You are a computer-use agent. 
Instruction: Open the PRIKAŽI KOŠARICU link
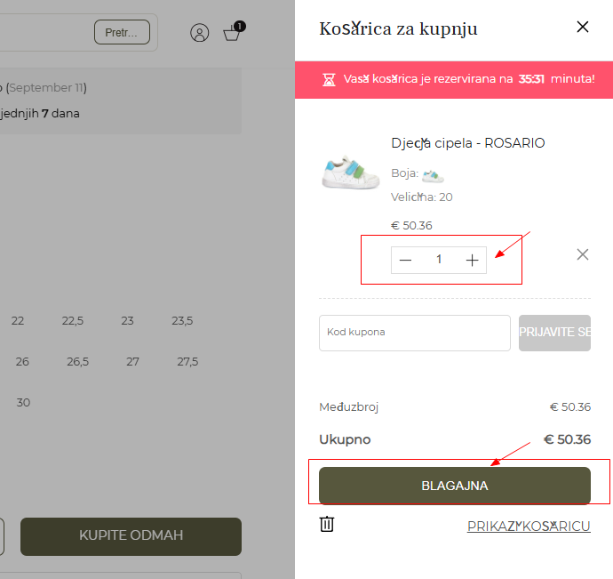(x=529, y=527)
